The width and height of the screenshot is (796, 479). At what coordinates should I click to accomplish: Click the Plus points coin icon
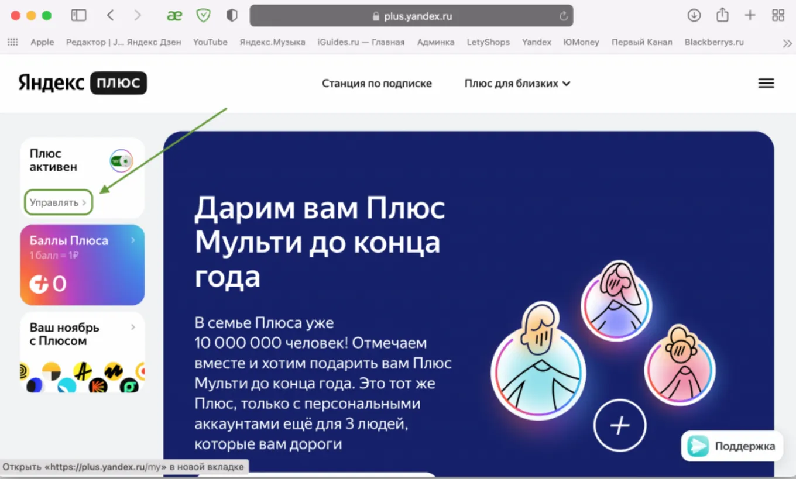[x=39, y=284]
